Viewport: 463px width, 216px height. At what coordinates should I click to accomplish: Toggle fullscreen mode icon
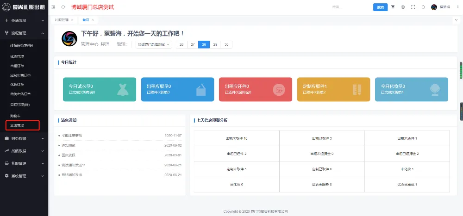[x=413, y=7]
